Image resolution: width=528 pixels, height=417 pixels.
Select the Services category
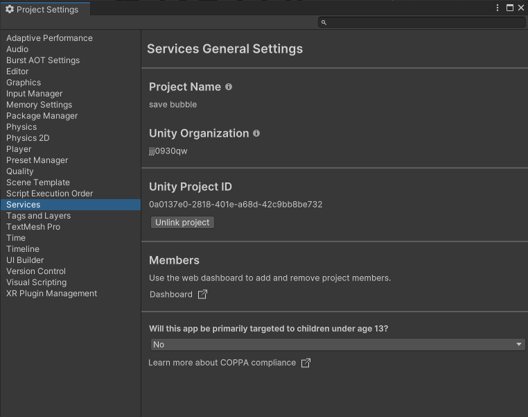pos(71,205)
